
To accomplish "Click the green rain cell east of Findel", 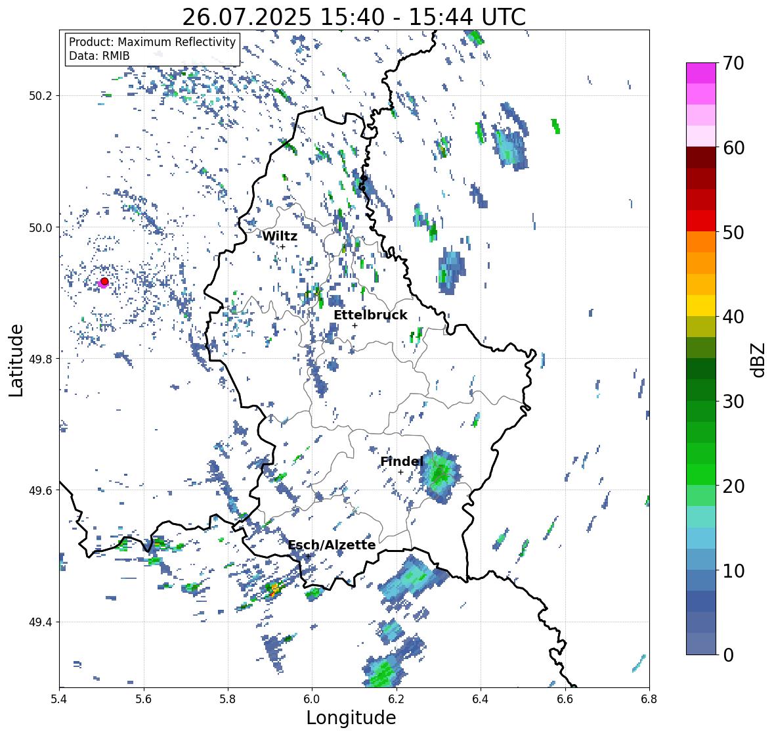I will click(x=439, y=476).
